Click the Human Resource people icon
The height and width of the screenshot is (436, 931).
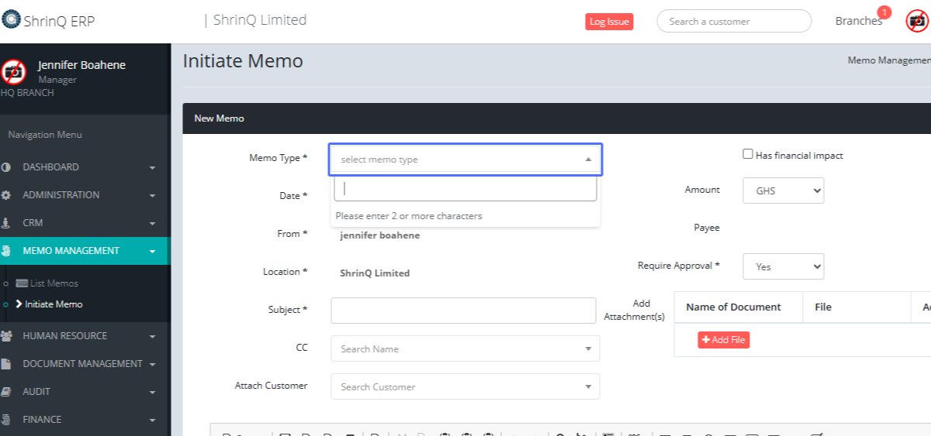click(6, 336)
